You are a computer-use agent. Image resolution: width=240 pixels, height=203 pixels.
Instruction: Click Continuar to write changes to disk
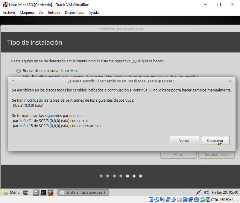click(x=215, y=140)
